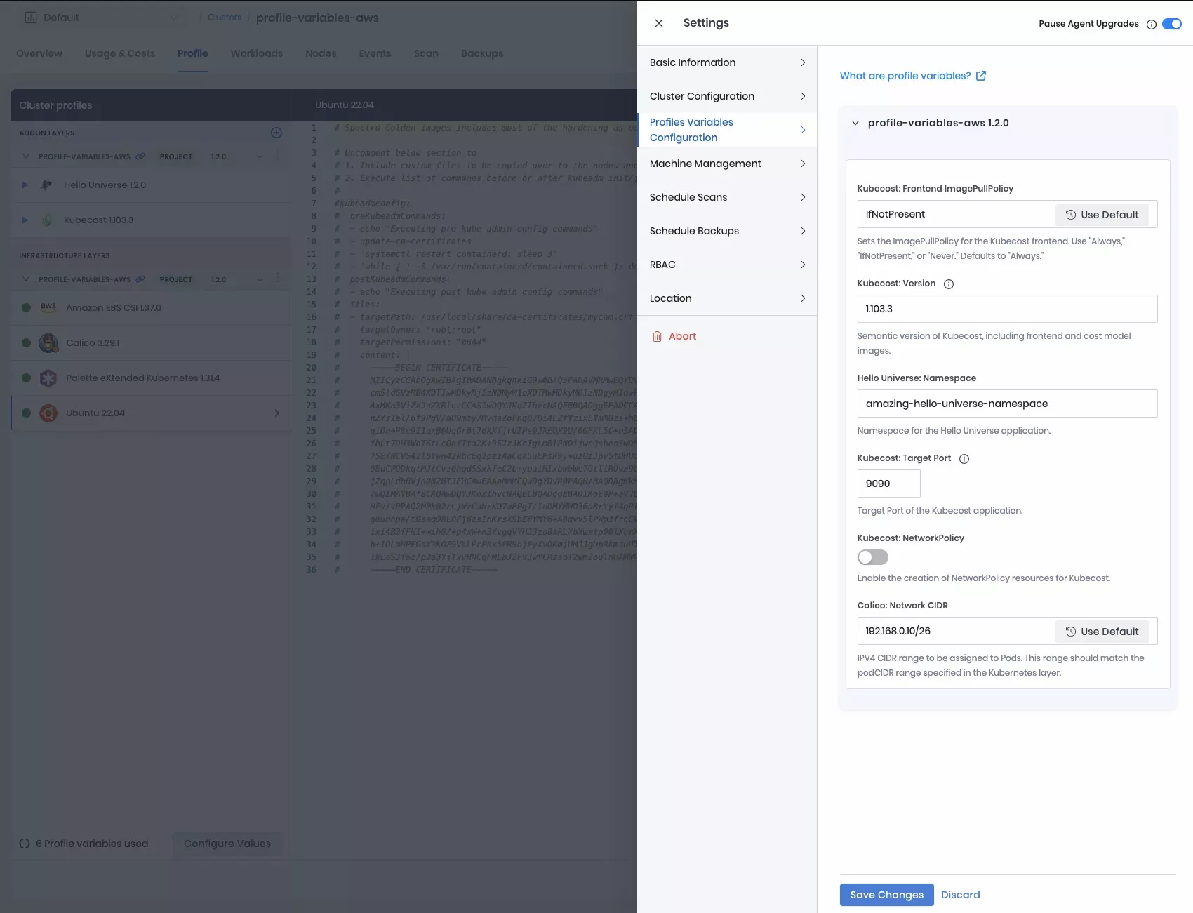Click the Palette eXtended Kubernetes pack icon
The width and height of the screenshot is (1193, 913).
pos(48,378)
